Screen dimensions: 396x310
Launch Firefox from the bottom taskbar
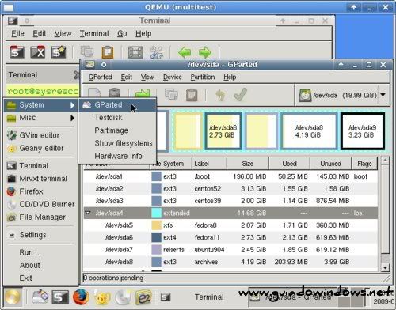click(x=81, y=297)
